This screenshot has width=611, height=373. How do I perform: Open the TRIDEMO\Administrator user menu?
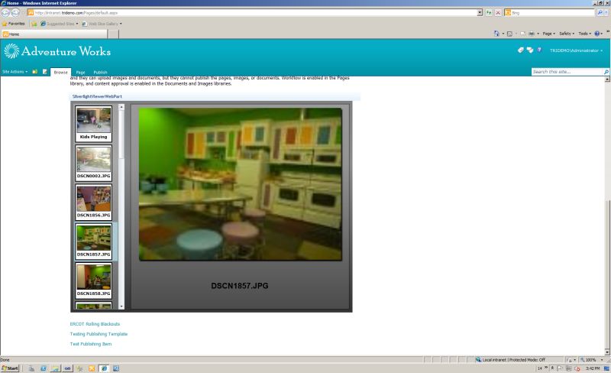point(576,50)
